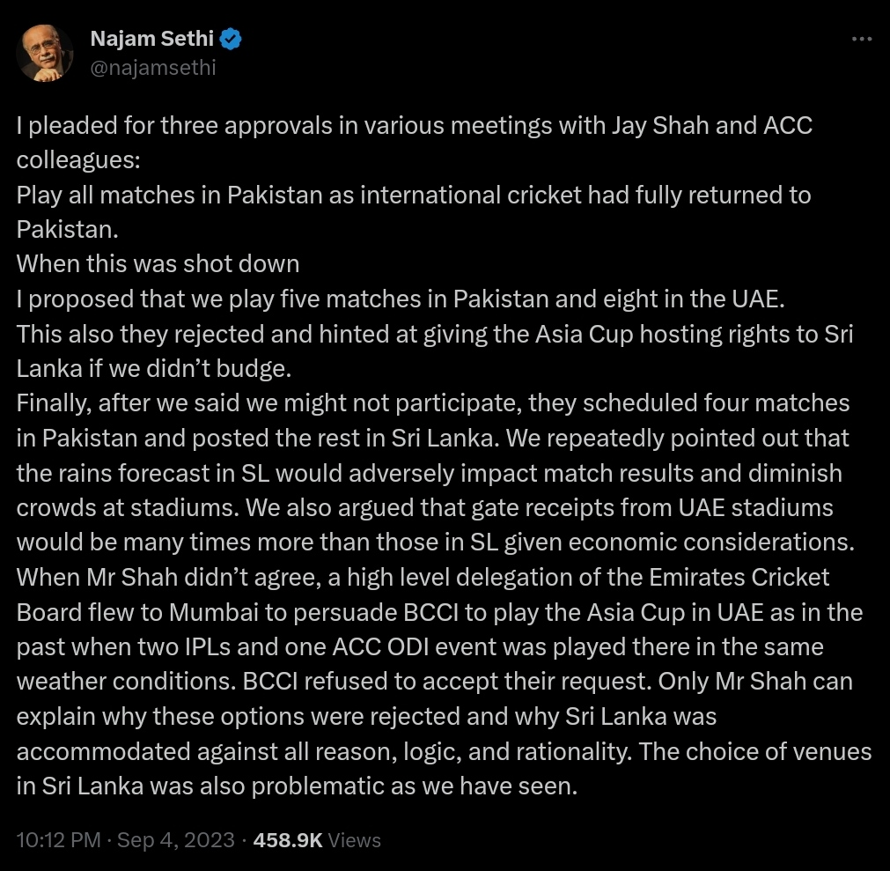Click the Najam Sethi display name

152,39
